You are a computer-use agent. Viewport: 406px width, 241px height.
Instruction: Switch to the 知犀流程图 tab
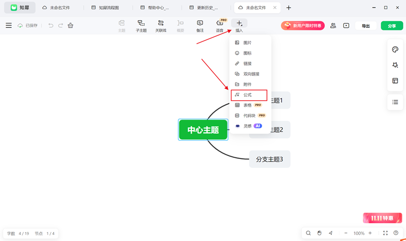106,8
